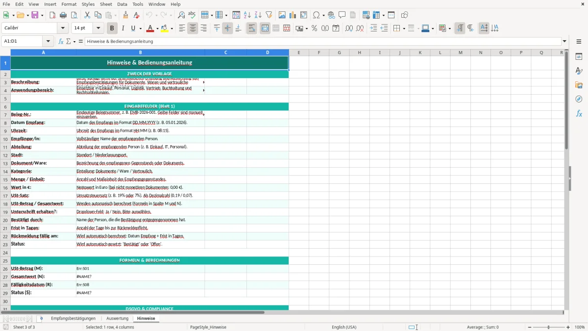Open the Font Size dropdown
588x331 pixels.
pos(98,28)
